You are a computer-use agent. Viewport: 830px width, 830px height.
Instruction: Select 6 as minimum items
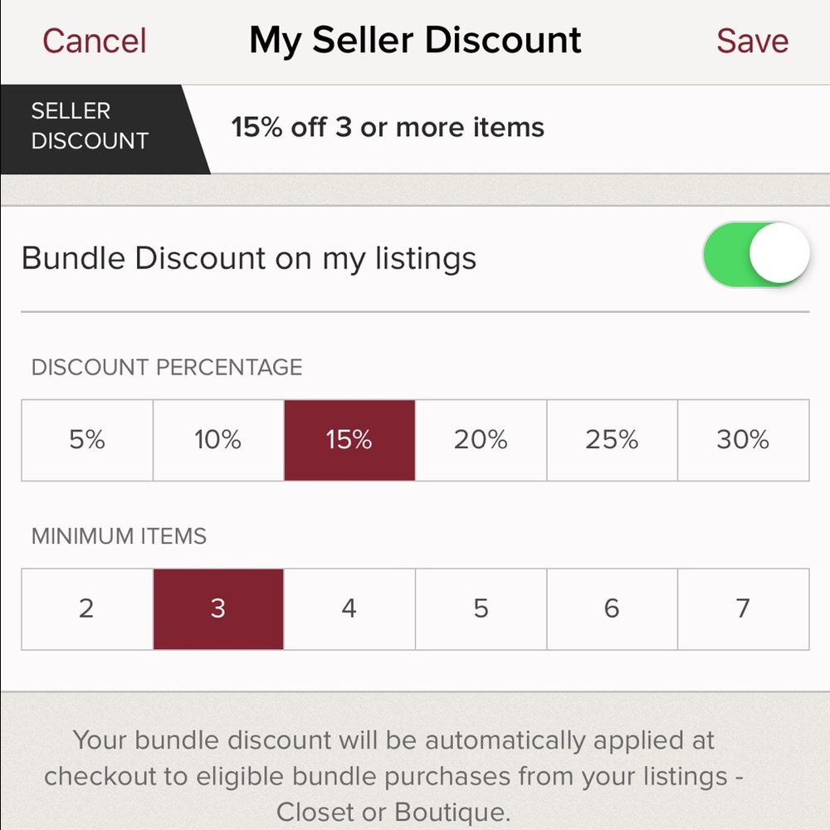(611, 608)
